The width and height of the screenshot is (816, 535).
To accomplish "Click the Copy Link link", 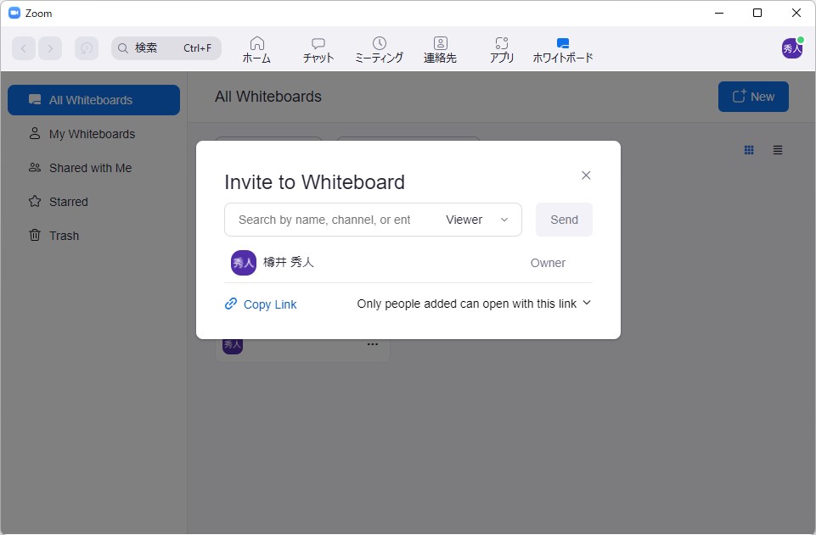I will pyautogui.click(x=261, y=304).
